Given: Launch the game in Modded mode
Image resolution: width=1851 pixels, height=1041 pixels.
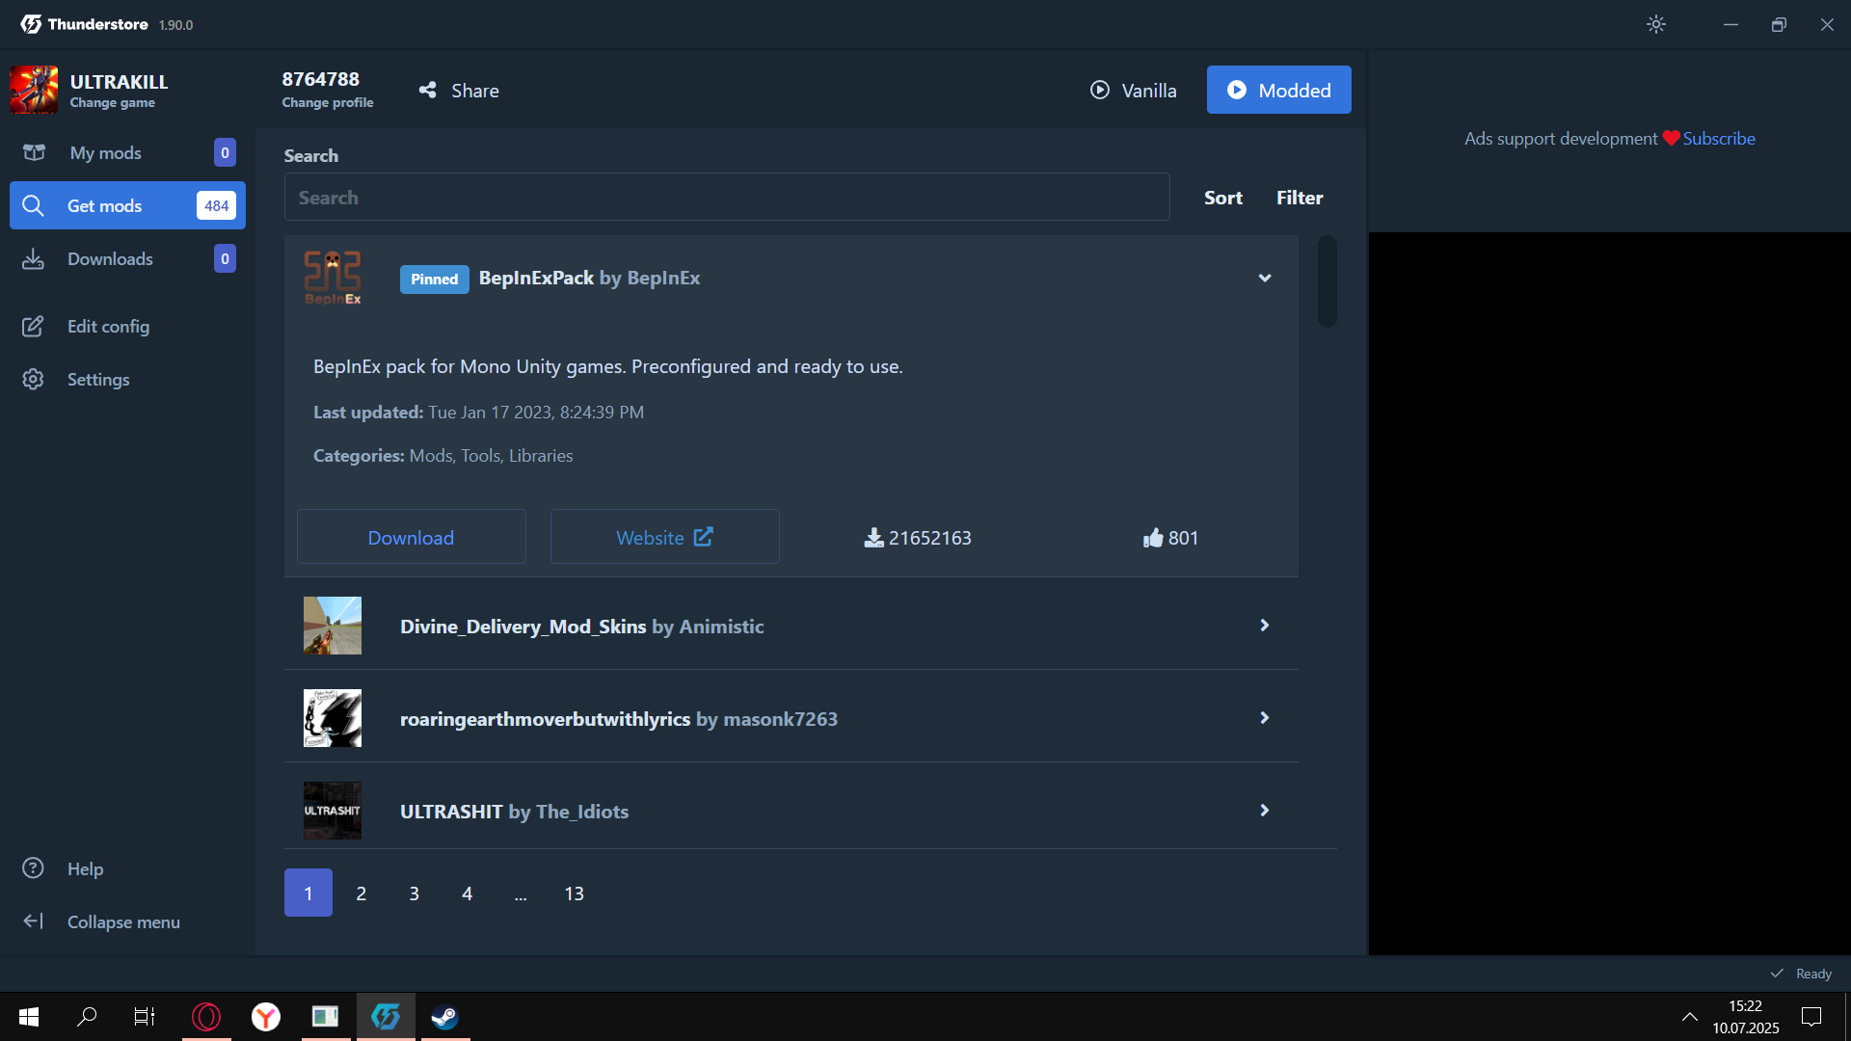Looking at the screenshot, I should (1278, 90).
